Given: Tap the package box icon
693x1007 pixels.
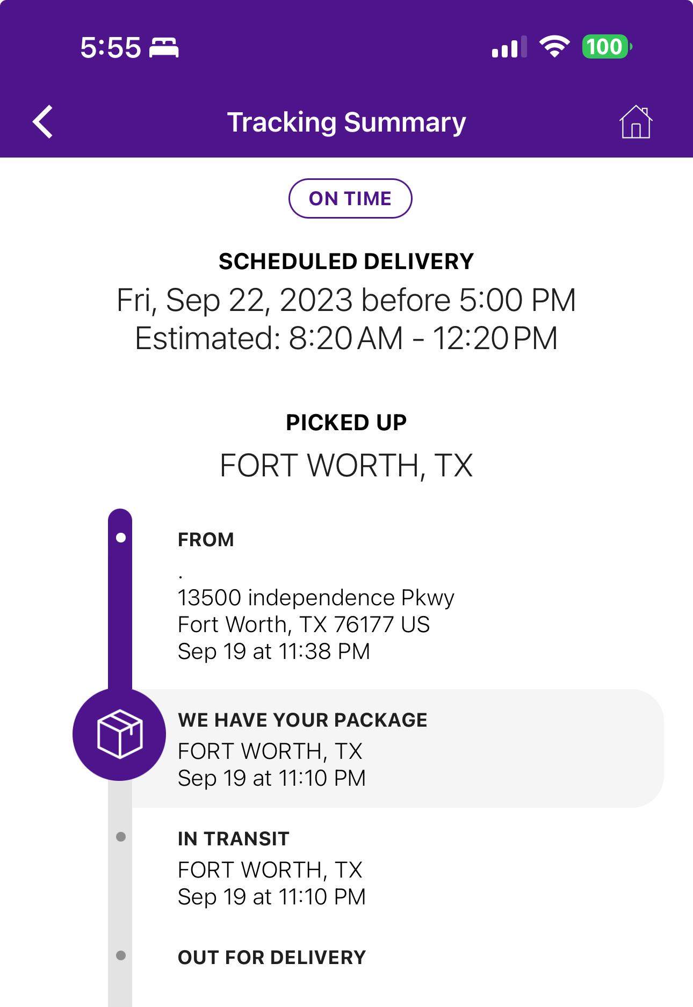Looking at the screenshot, I should (x=119, y=734).
